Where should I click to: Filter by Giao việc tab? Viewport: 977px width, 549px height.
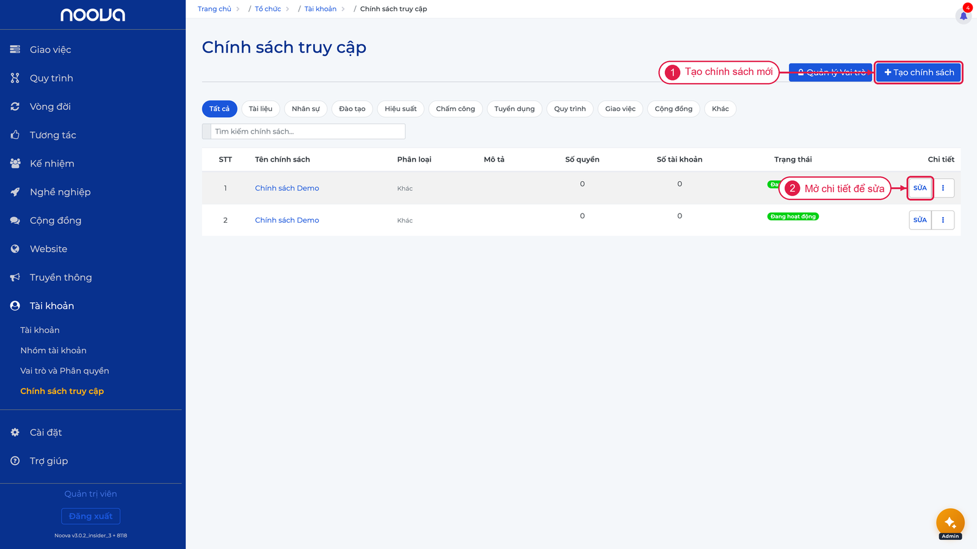(x=620, y=109)
